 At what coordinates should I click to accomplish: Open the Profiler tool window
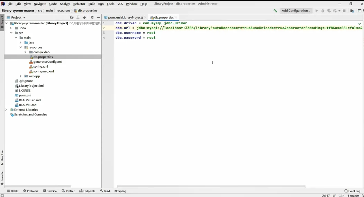coord(68,191)
